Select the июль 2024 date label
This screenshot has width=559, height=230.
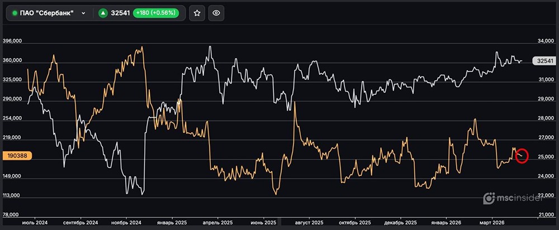(35, 222)
